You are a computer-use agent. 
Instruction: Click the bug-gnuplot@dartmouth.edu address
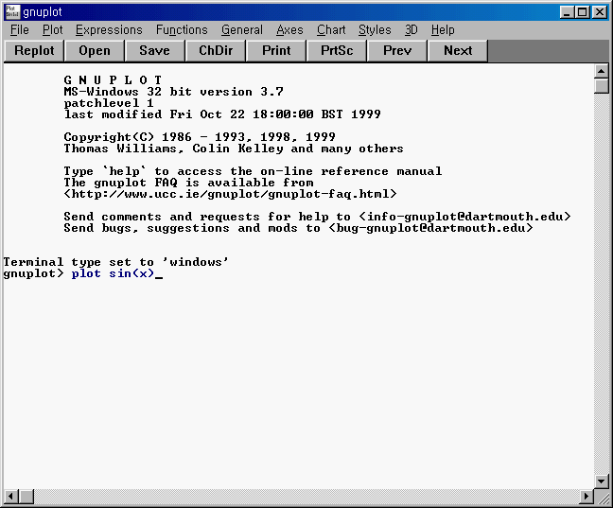click(430, 228)
